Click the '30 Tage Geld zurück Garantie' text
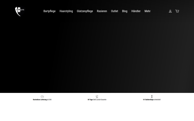 (x=97, y=100)
